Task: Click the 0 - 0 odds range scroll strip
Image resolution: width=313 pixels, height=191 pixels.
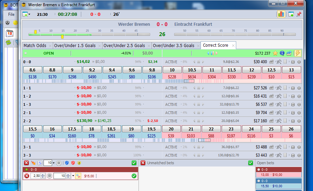Action: click(162, 81)
